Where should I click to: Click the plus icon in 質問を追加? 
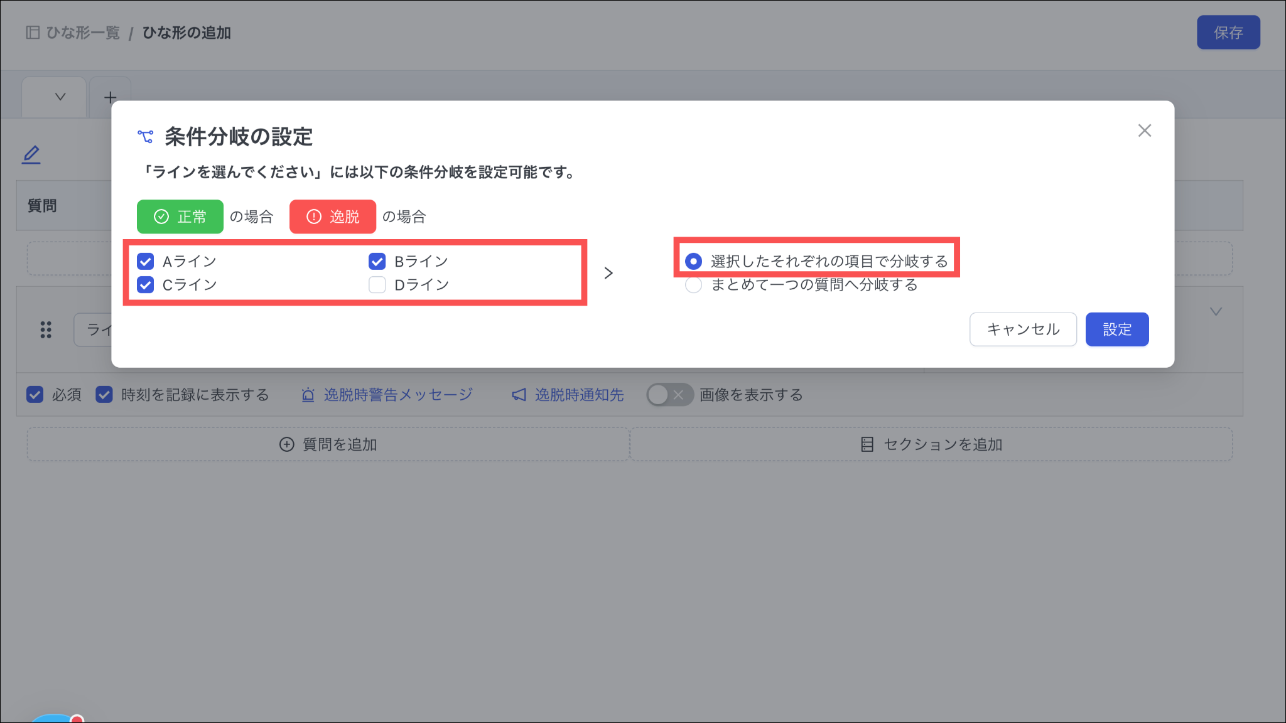(286, 444)
